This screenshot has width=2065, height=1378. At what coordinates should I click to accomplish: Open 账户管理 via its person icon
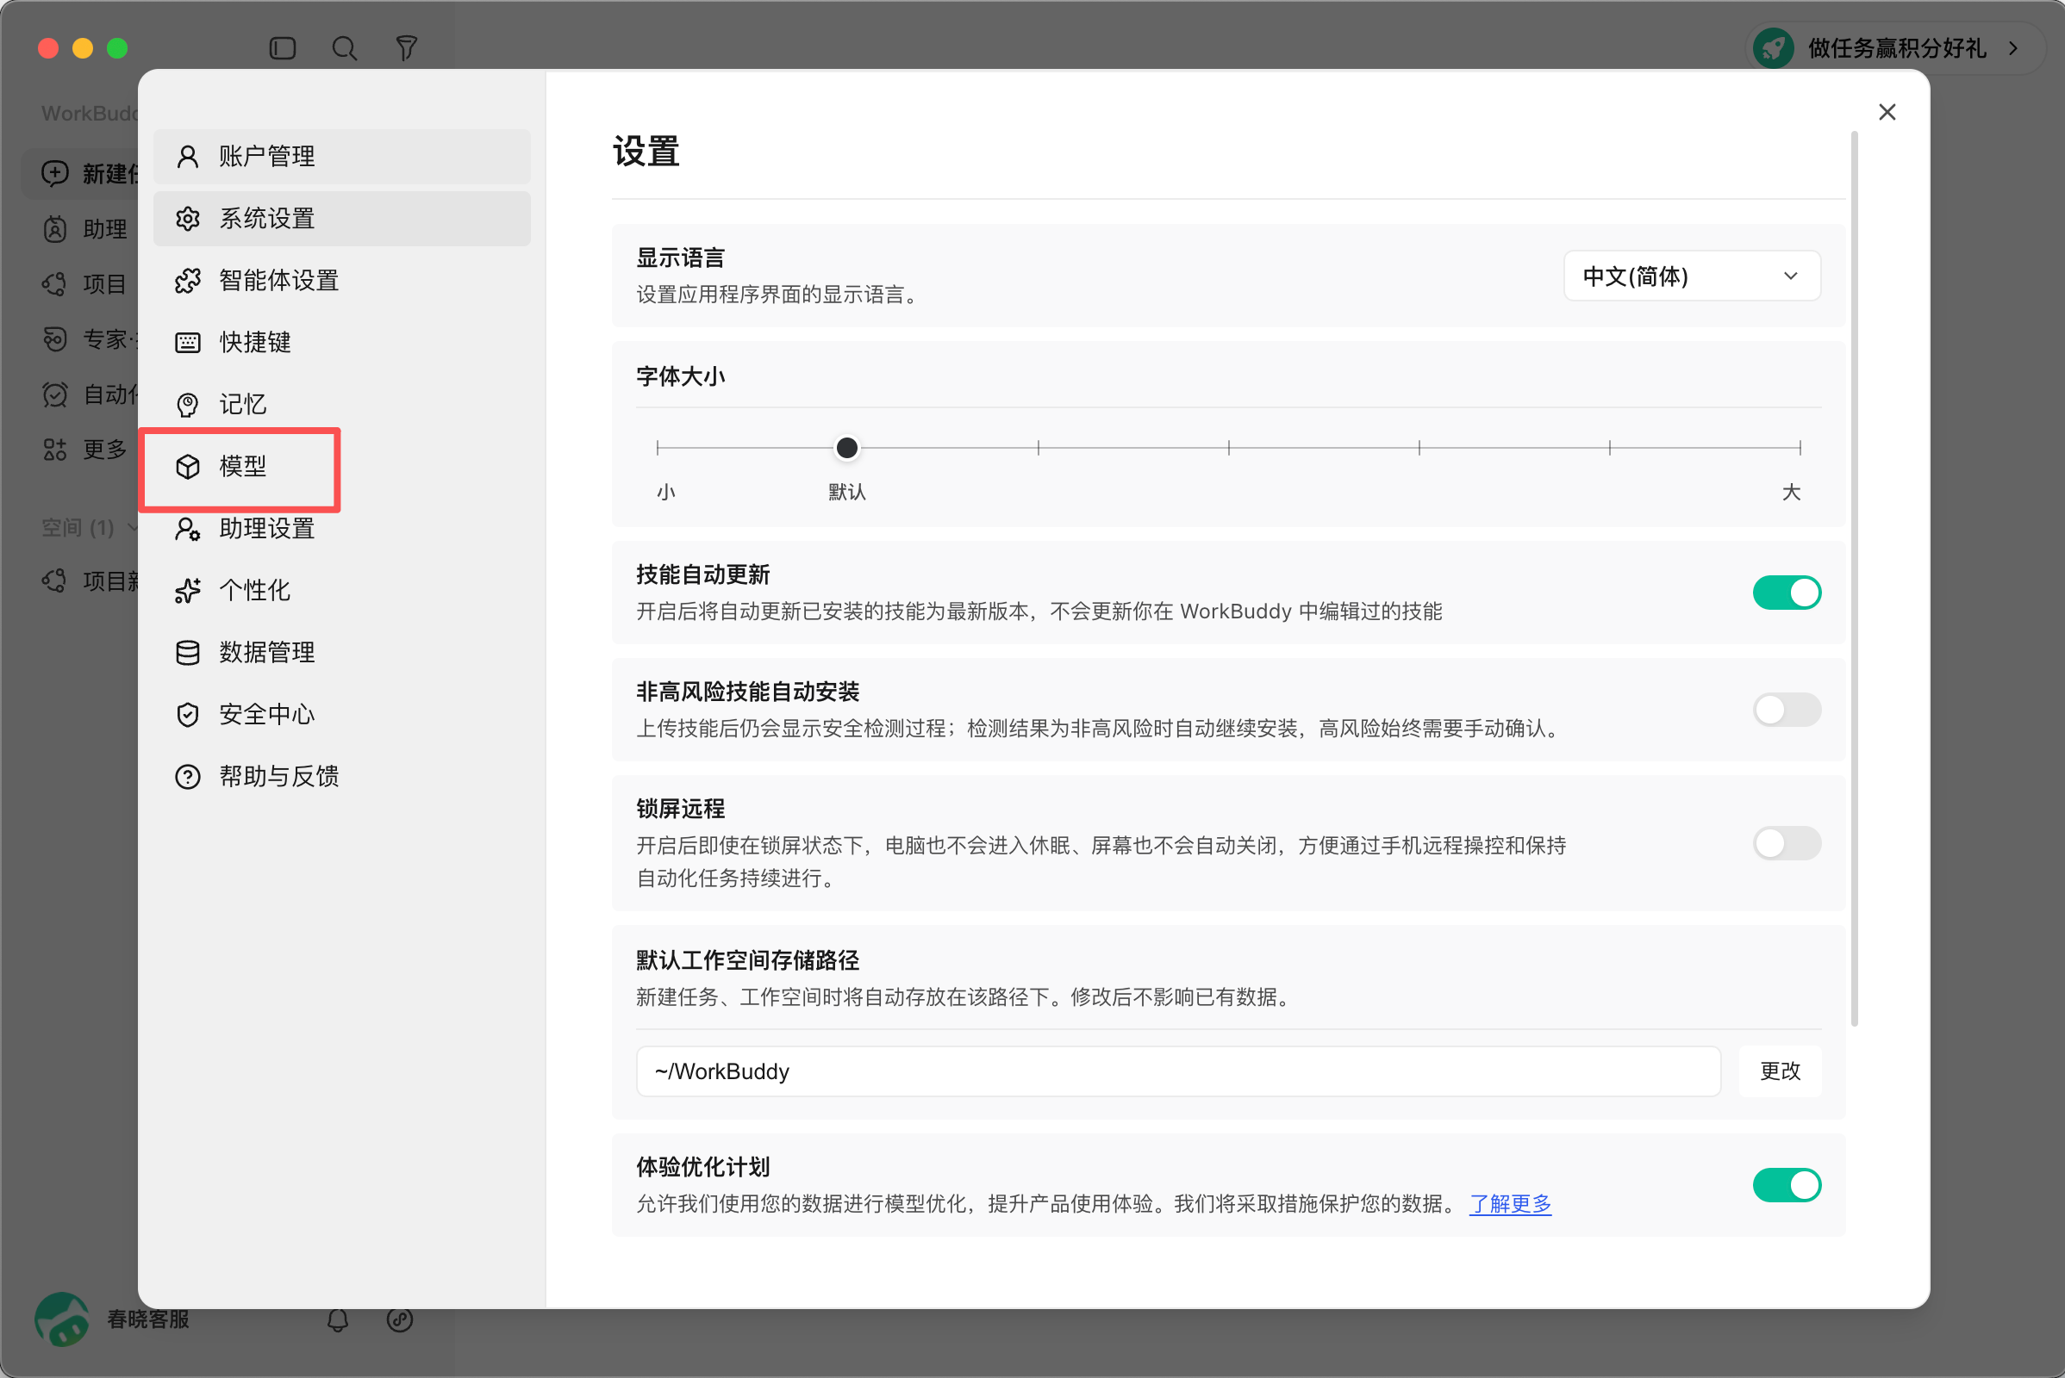[187, 157]
